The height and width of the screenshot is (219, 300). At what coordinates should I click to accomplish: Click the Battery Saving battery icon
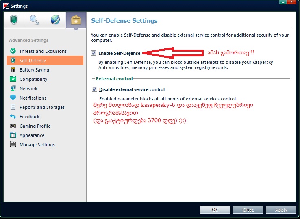click(x=13, y=69)
